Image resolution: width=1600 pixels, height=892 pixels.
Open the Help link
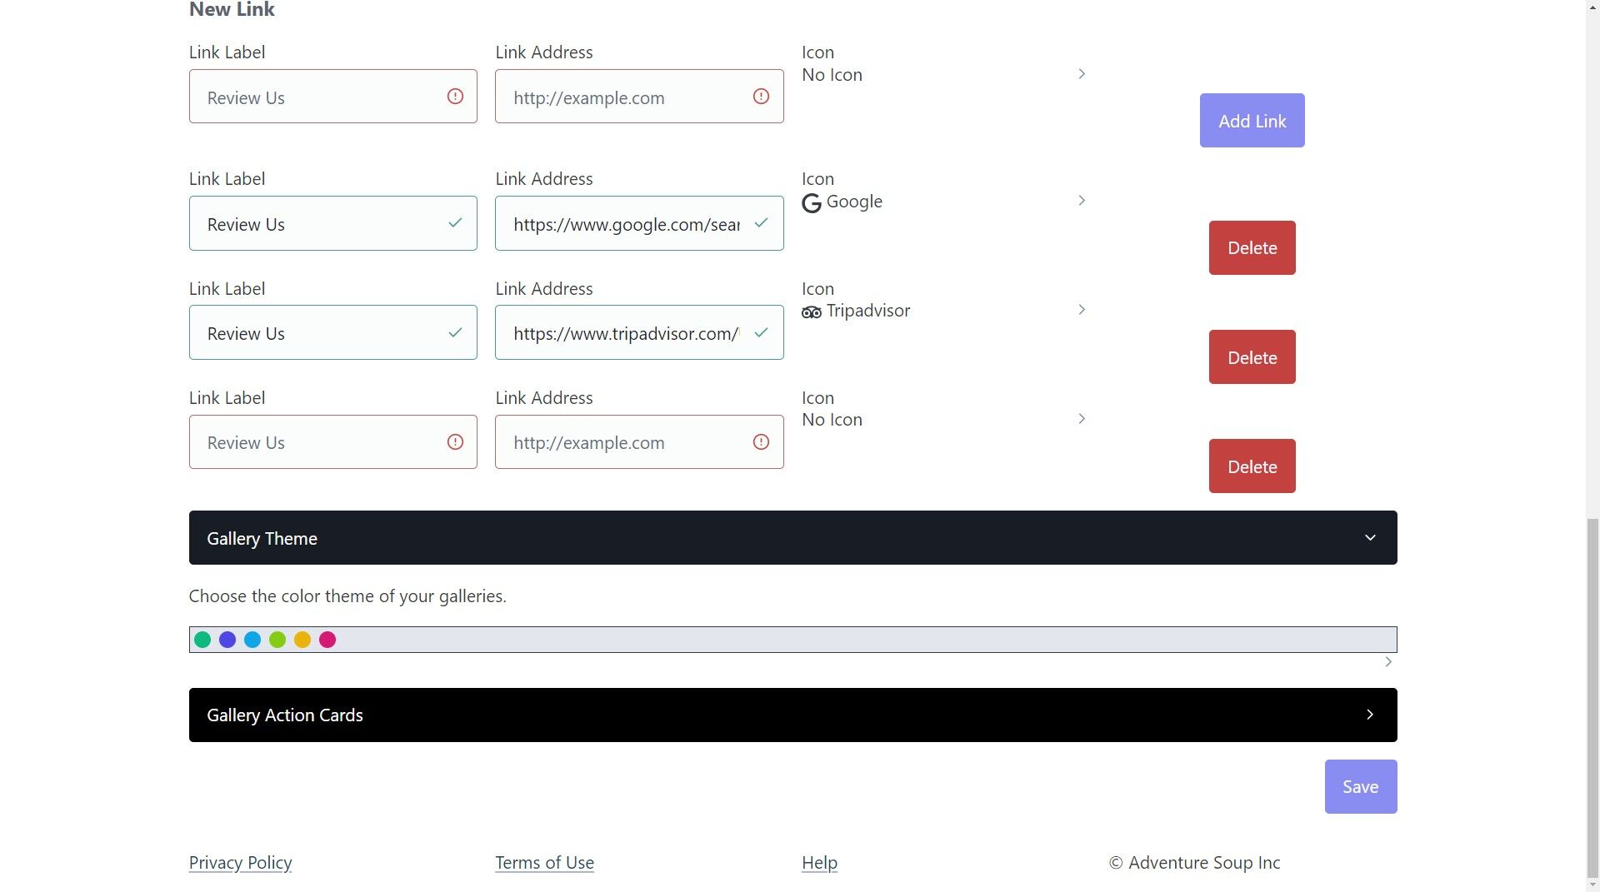pos(819,863)
